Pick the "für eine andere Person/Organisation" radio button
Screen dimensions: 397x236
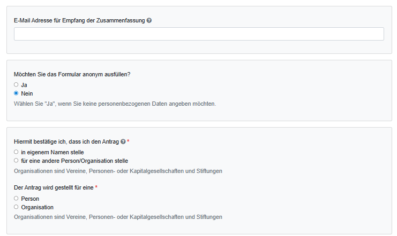(16, 160)
